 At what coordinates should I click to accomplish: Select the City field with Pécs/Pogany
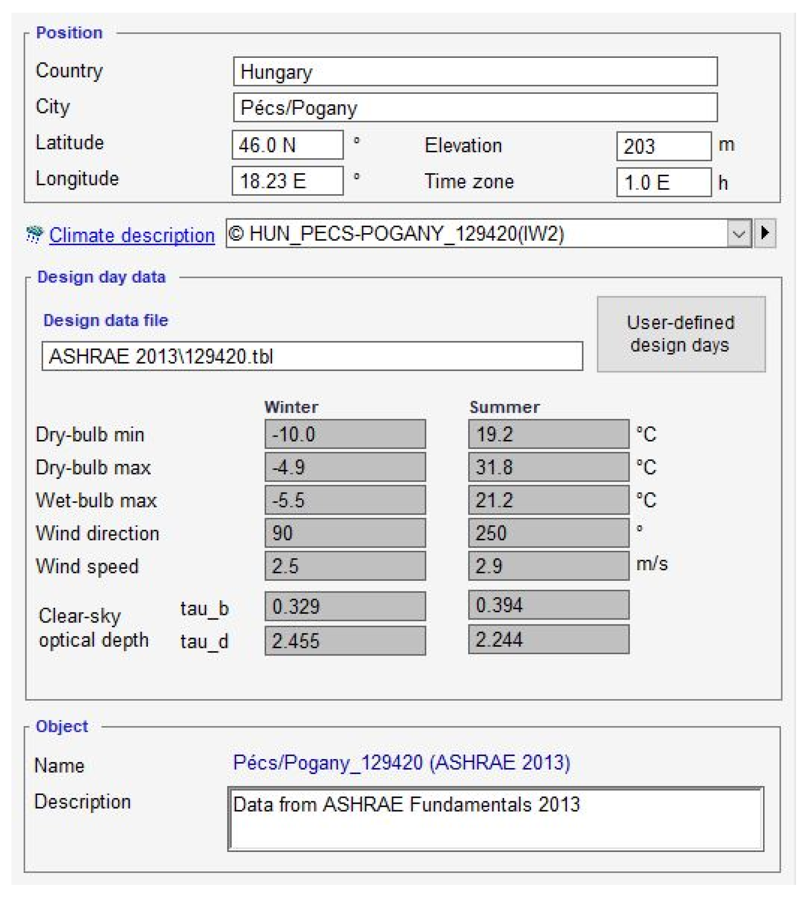click(x=474, y=109)
